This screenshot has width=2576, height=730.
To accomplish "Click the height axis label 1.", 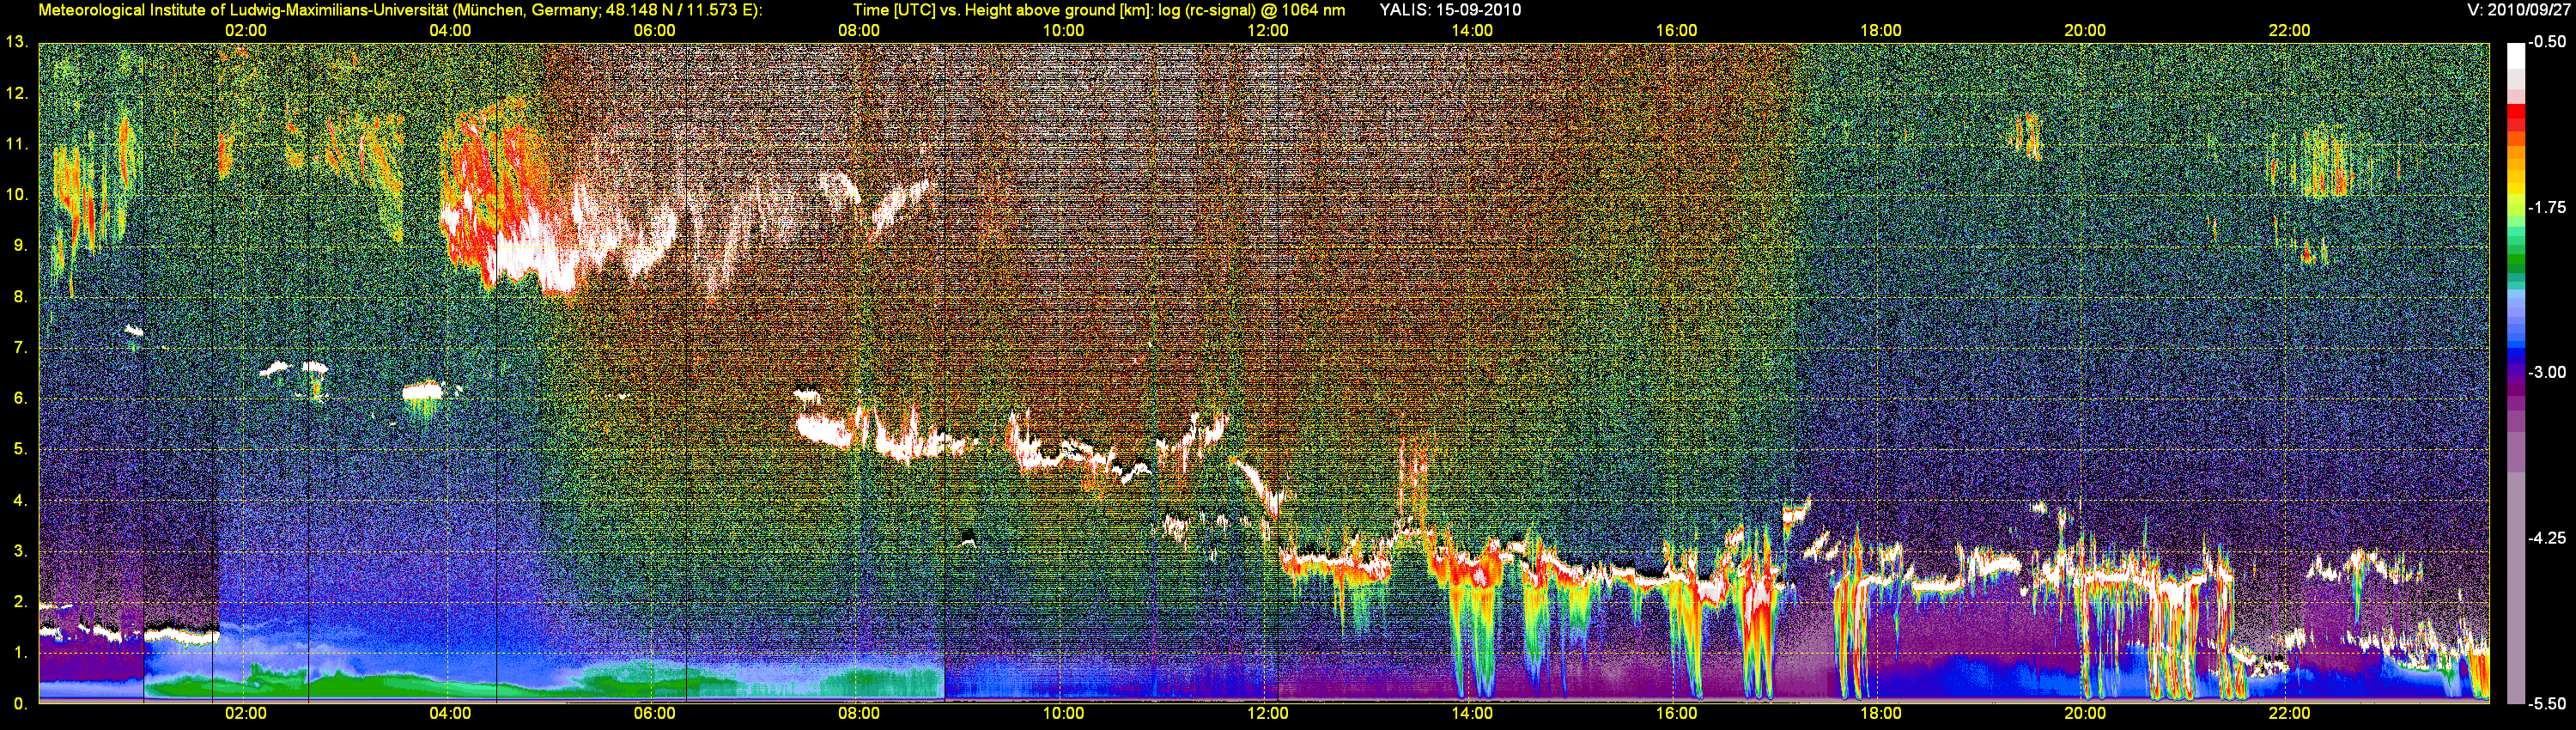I will point(20,653).
